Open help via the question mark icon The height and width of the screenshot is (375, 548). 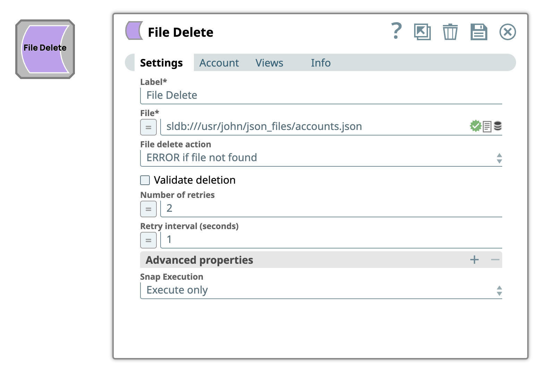(396, 31)
